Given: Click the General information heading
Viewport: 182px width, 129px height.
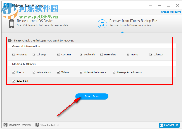Looking at the screenshot, I should [26, 46].
